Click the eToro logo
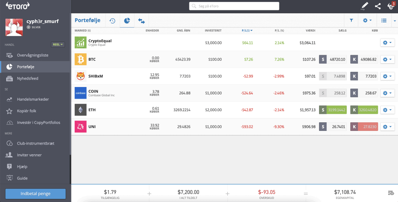The height and width of the screenshot is (202, 398). point(17,6)
